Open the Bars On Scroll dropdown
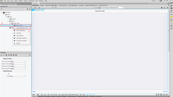The image size is (173, 97). [18, 61]
